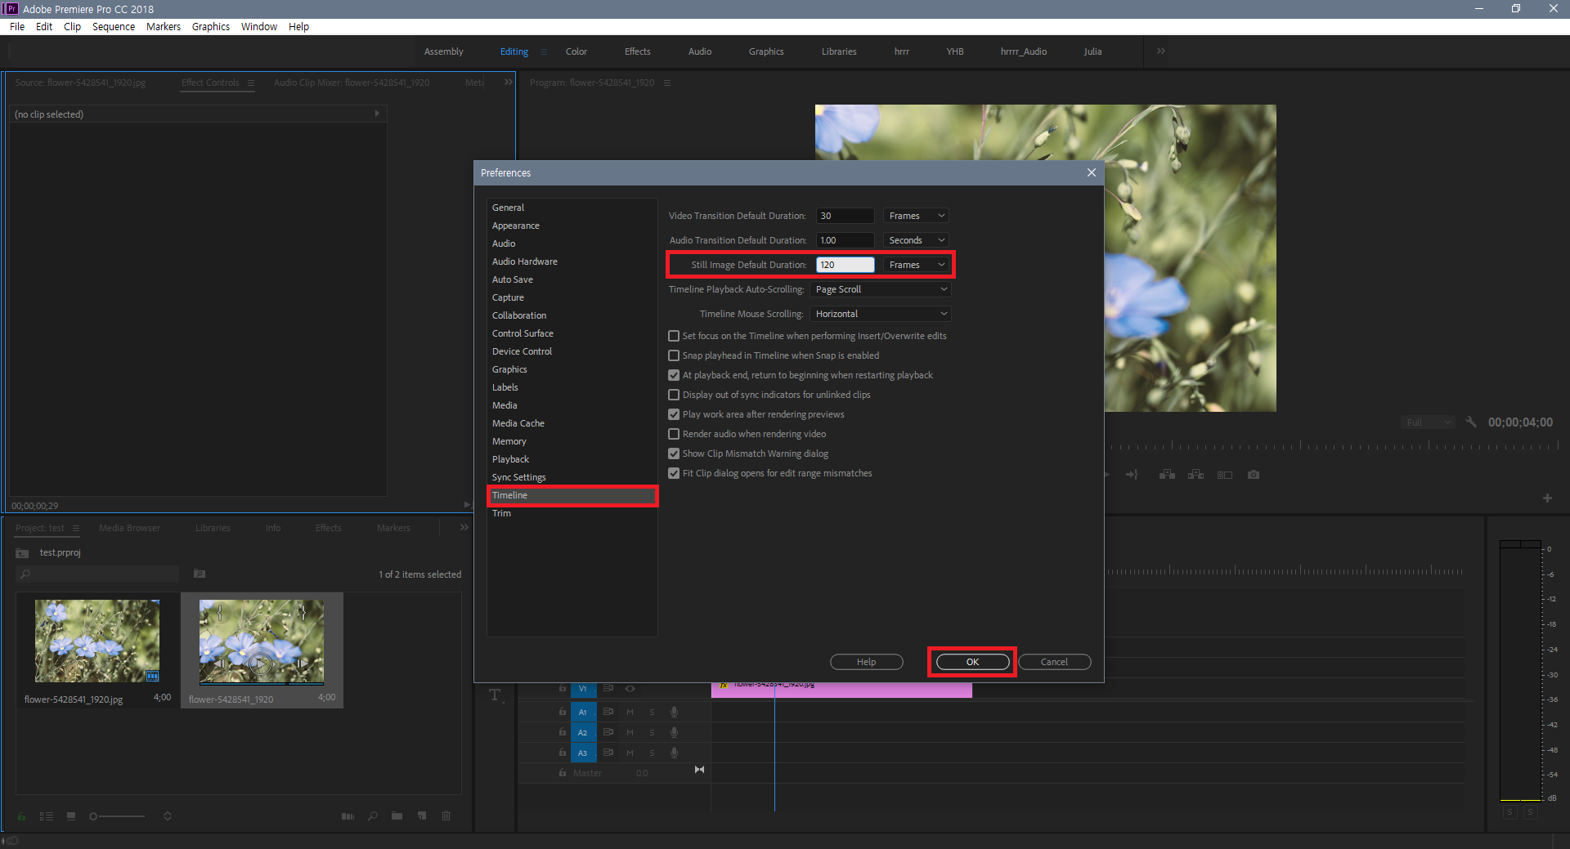
Task: Click trash Clear icon in project panel
Action: click(x=446, y=816)
